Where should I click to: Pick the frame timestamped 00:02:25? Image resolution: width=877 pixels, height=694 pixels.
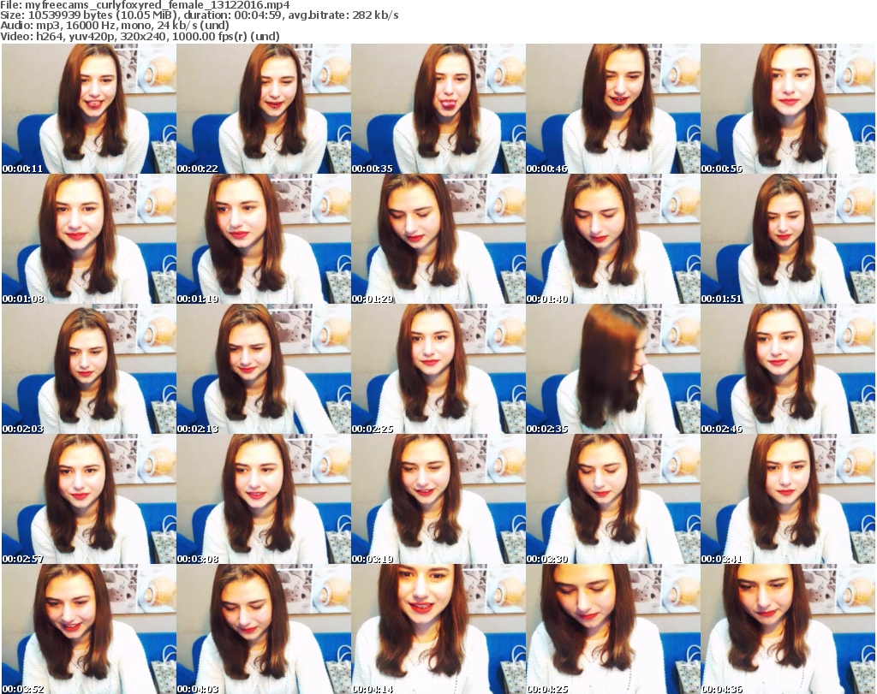(438, 369)
